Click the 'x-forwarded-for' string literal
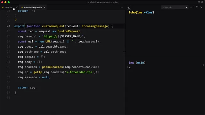The width and height of the screenshot is (205, 115). (x=79, y=72)
